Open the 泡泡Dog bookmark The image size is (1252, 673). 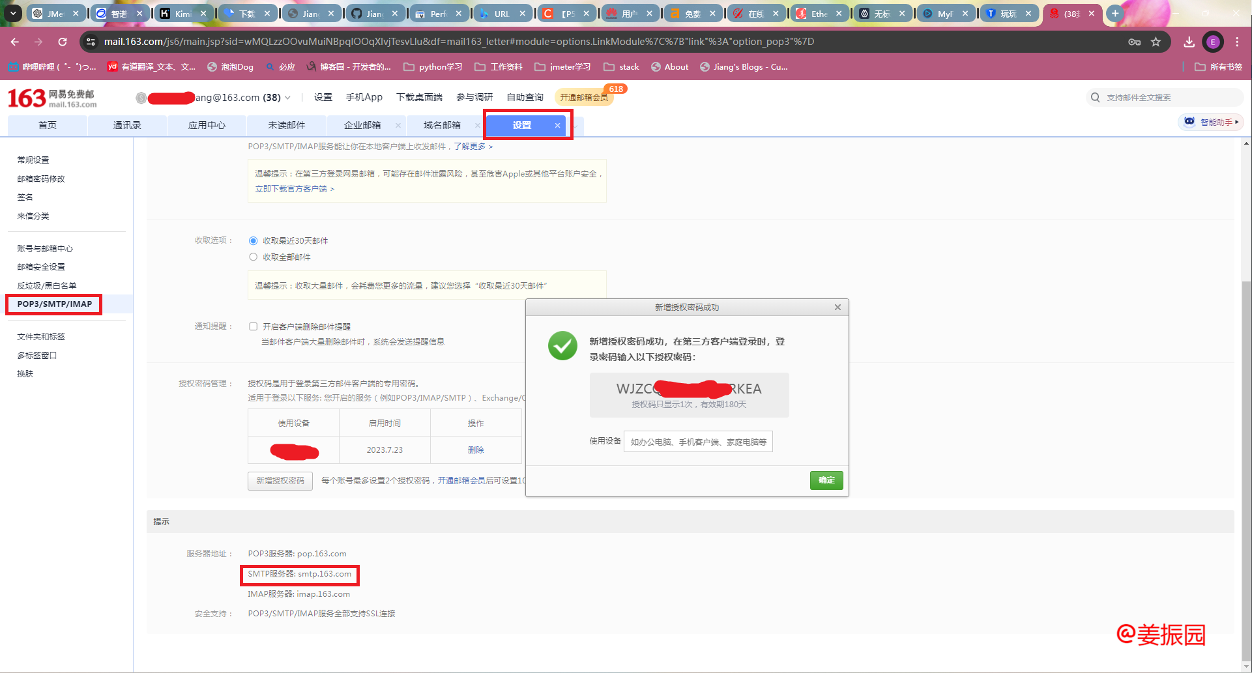pyautogui.click(x=230, y=67)
